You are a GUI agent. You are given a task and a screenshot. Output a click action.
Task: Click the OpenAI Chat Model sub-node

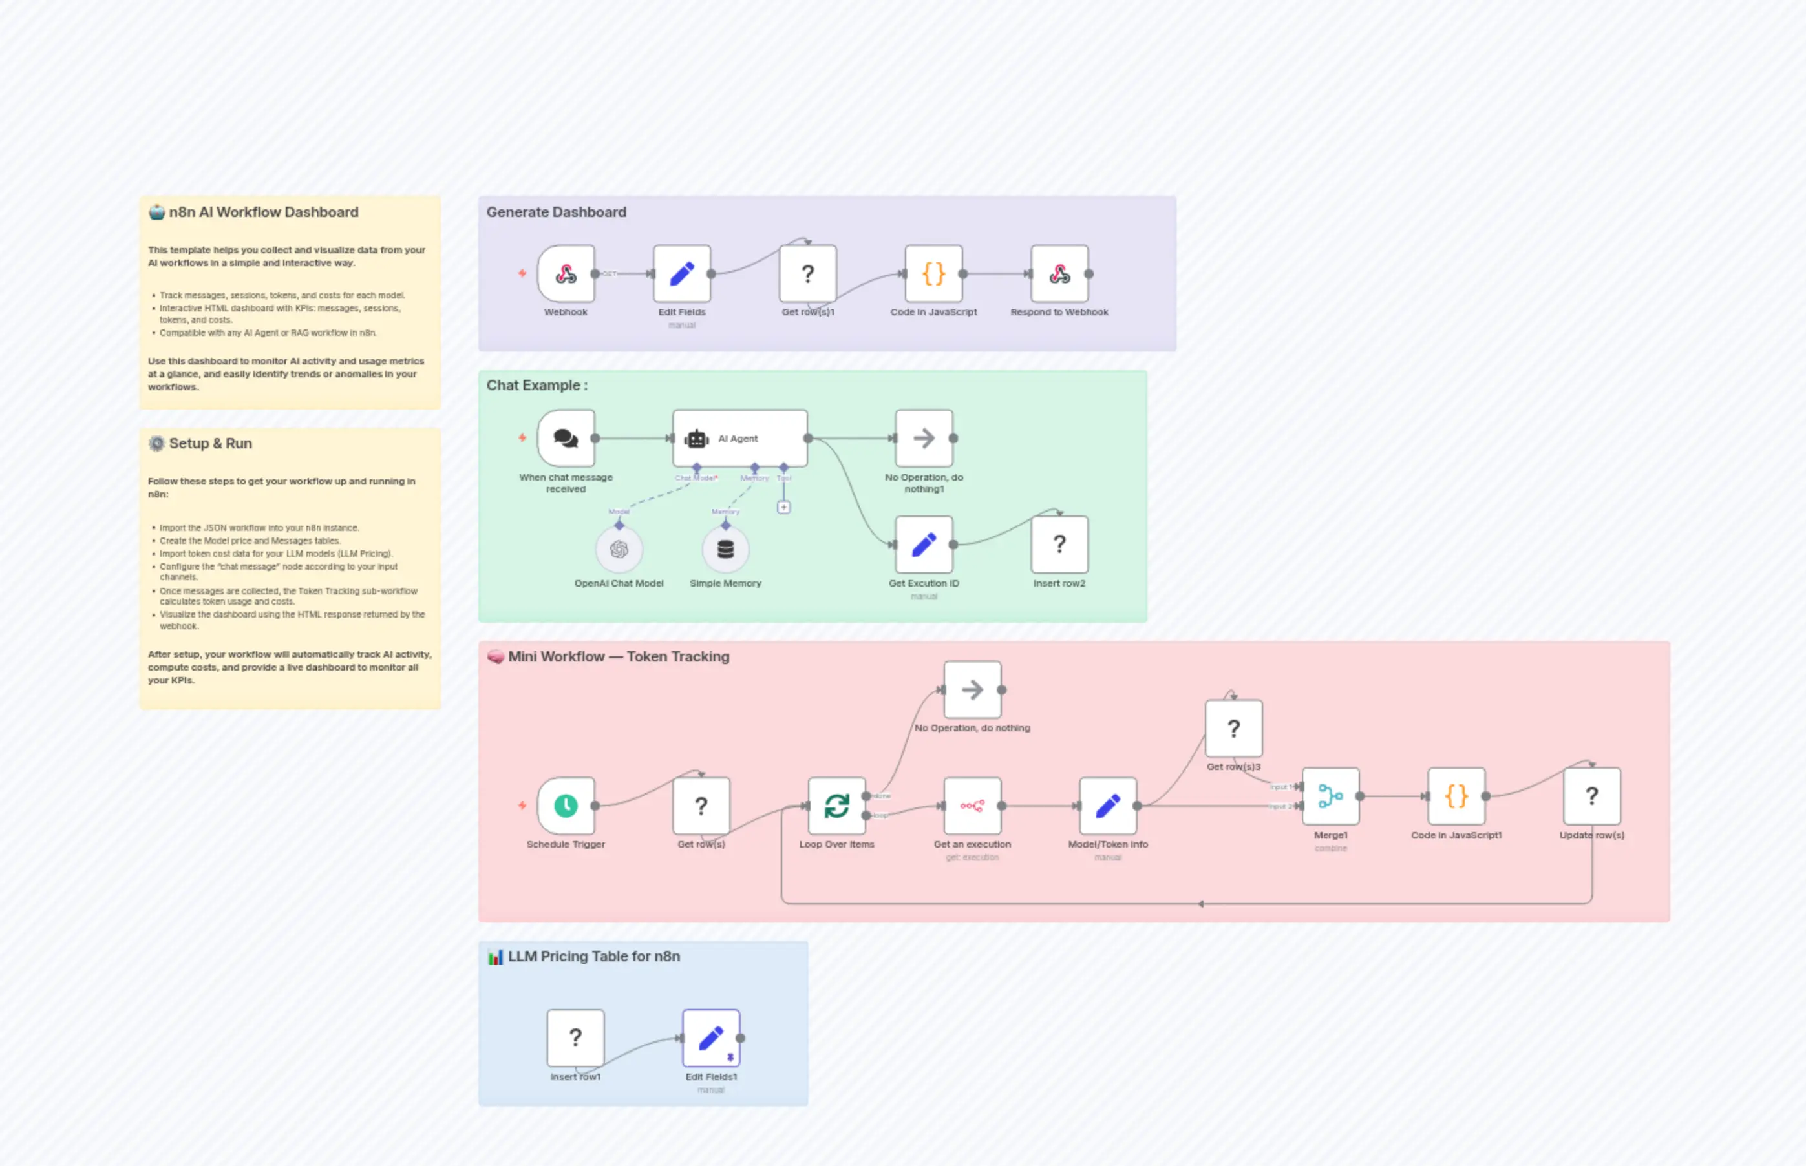click(619, 550)
